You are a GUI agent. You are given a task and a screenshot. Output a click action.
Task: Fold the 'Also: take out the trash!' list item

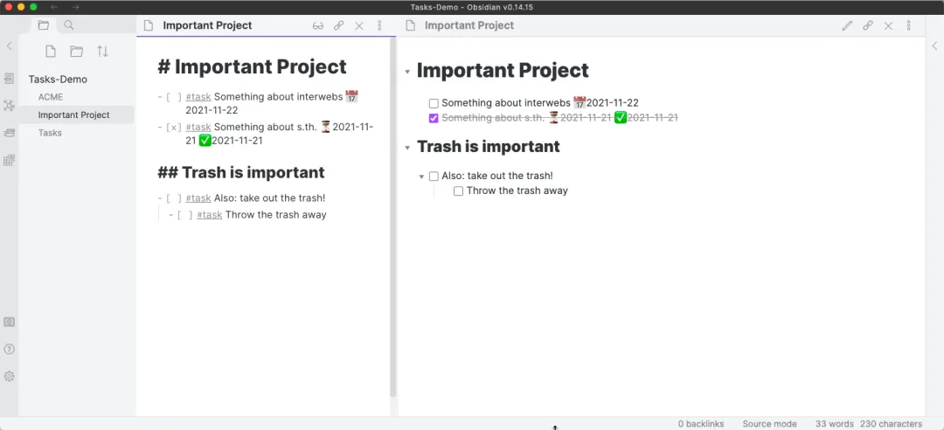pos(421,177)
